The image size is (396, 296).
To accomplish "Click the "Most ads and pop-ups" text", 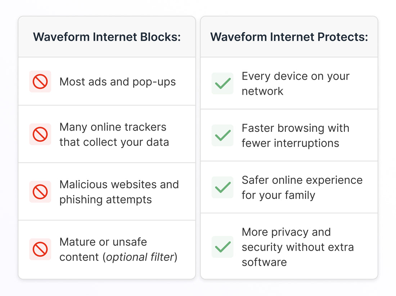I will click(118, 82).
